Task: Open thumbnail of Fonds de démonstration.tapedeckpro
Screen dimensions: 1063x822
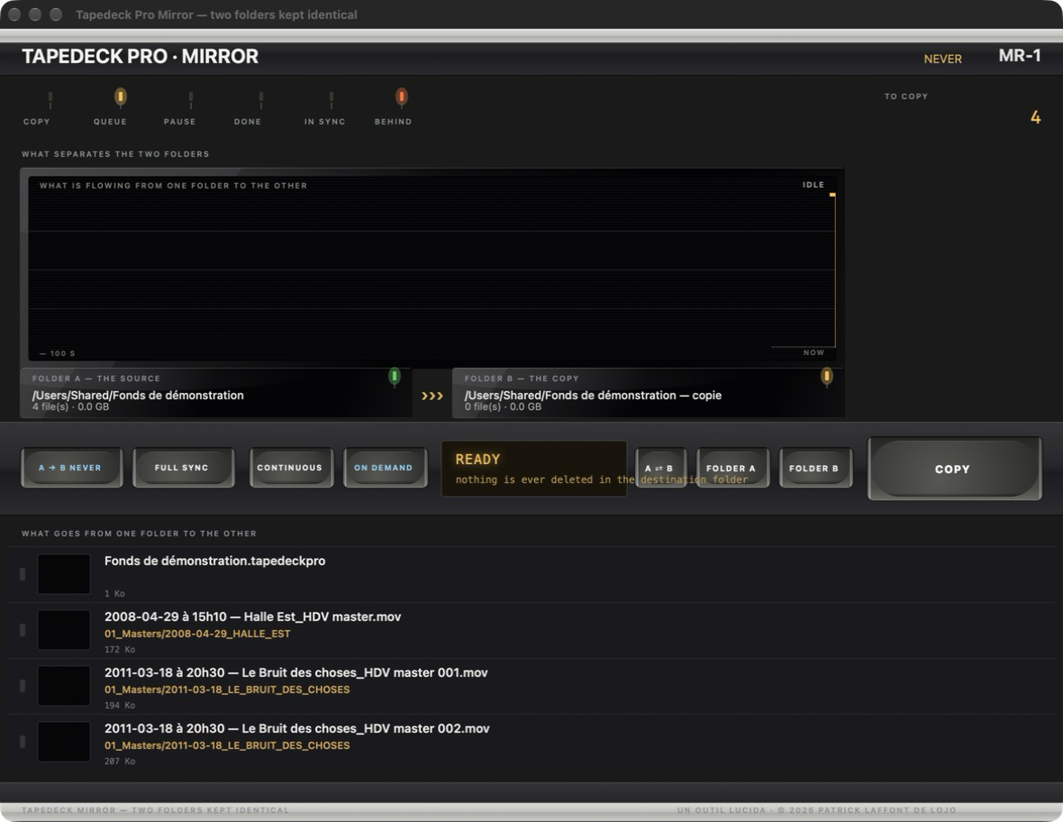Action: pos(64,574)
